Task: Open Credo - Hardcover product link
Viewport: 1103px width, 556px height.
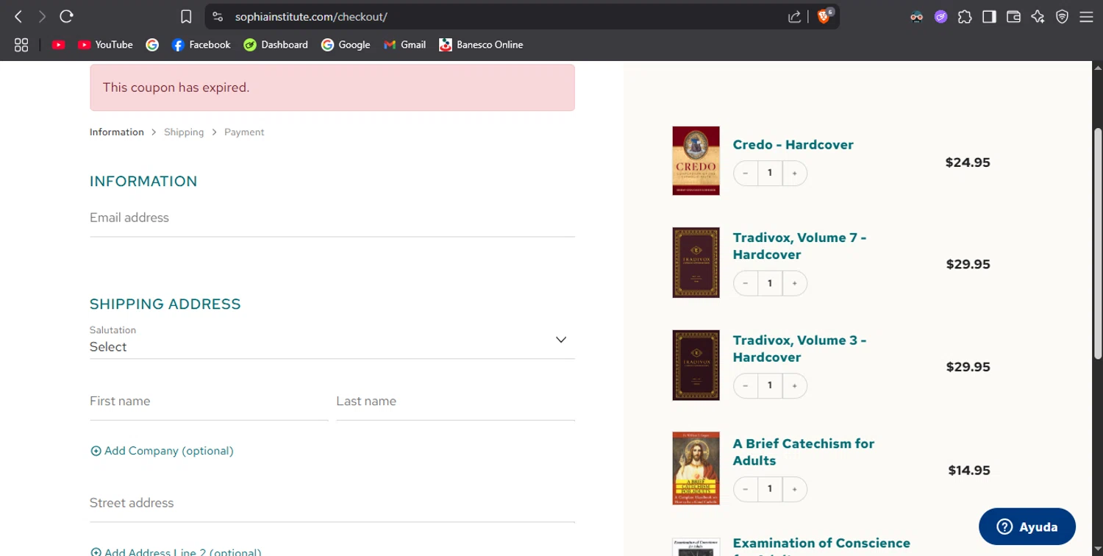Action: click(x=793, y=145)
